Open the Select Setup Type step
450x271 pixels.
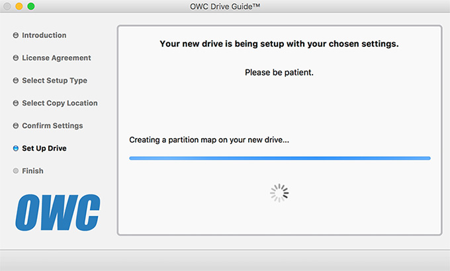point(54,81)
